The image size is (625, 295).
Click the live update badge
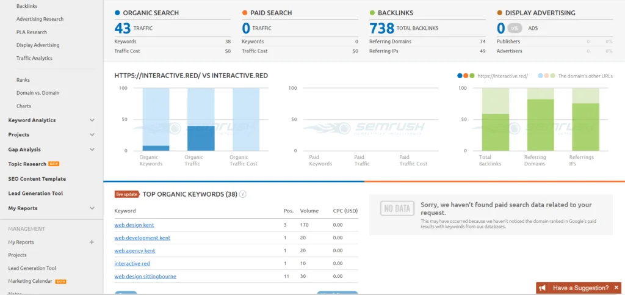(127, 195)
